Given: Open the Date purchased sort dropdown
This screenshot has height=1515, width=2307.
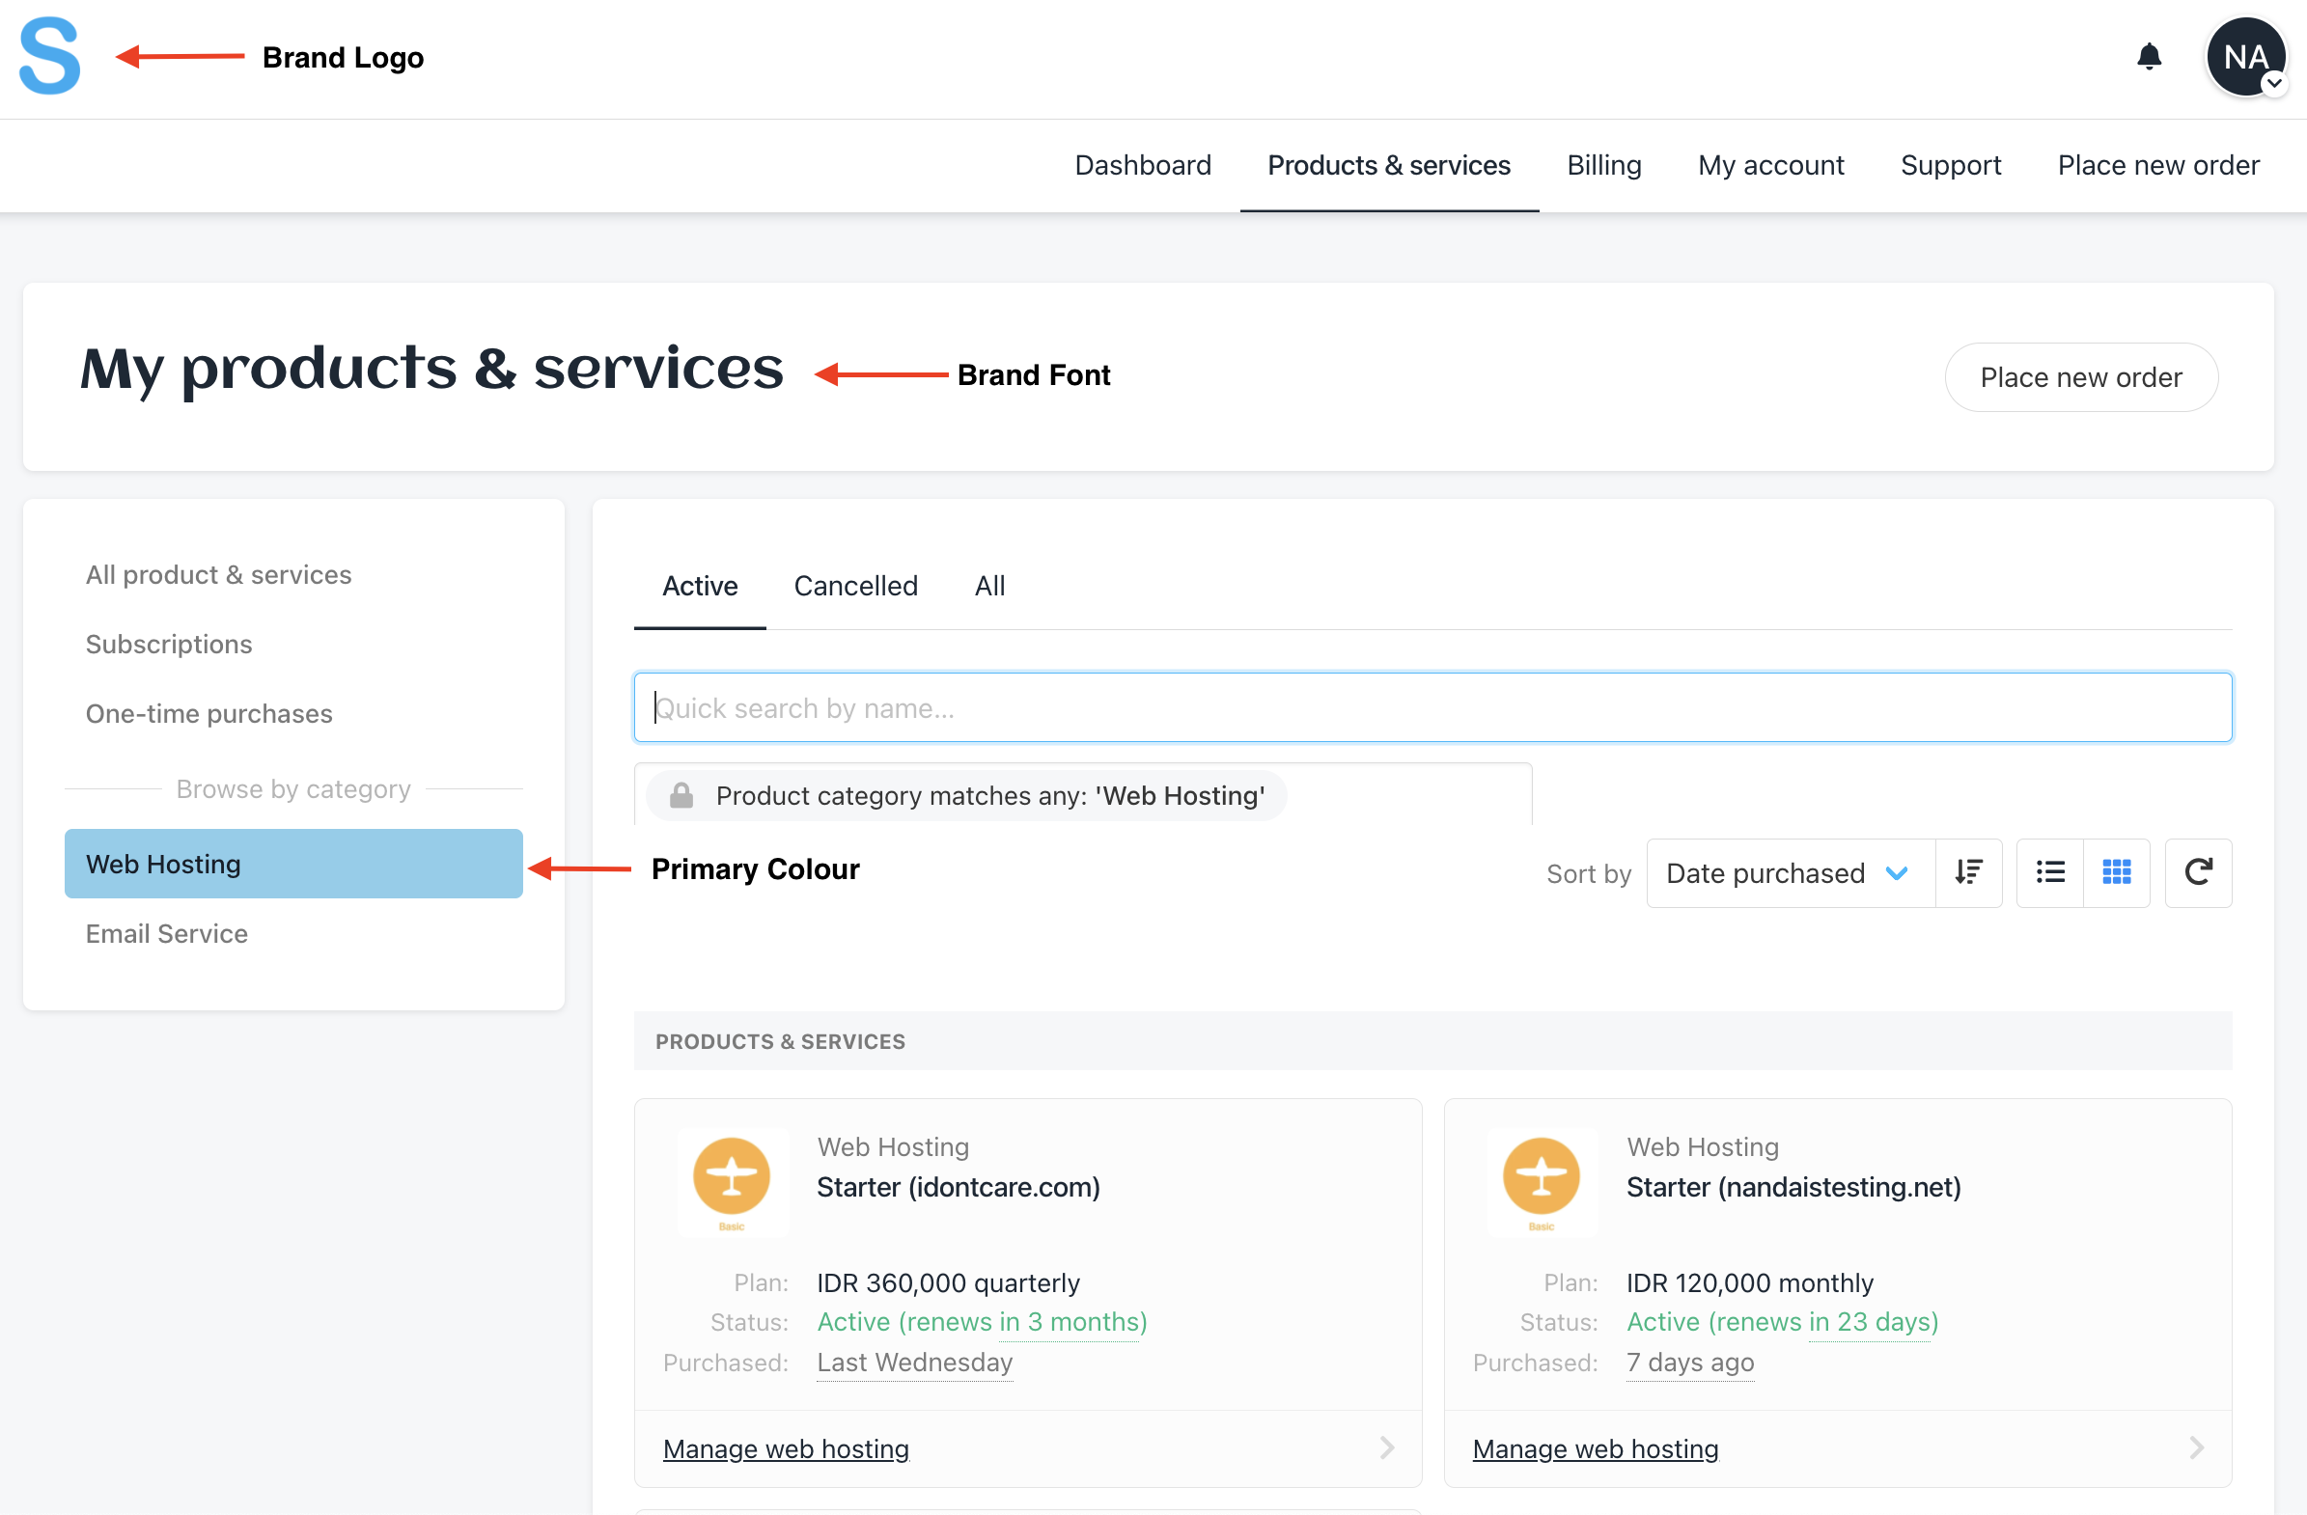Looking at the screenshot, I should (x=1790, y=872).
